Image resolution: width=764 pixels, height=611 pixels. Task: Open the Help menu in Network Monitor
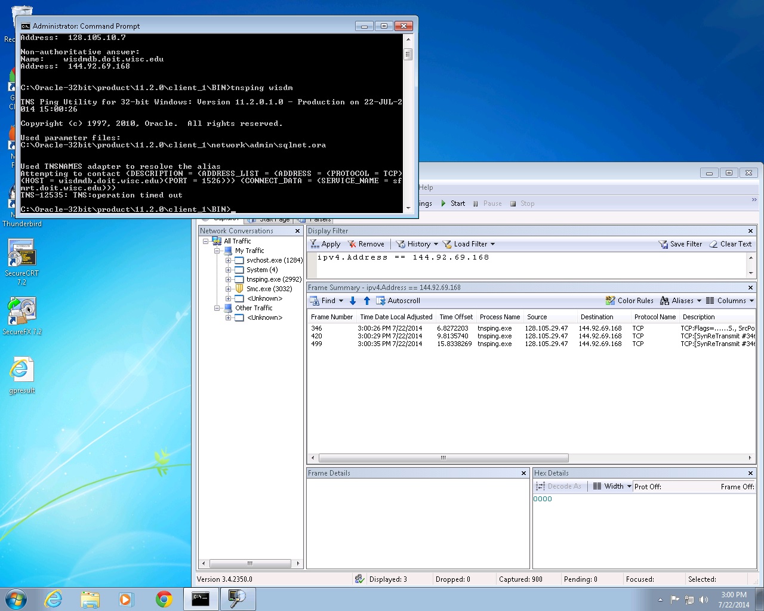point(426,187)
